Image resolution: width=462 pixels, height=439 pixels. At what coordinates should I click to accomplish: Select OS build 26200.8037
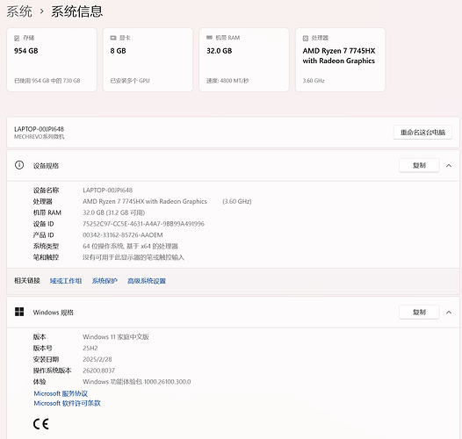[x=98, y=371]
